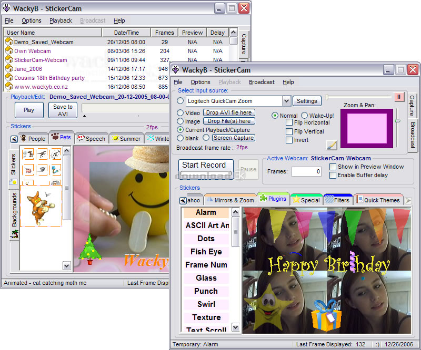Viewport: 421px width, 350px height.
Task: Click the horizontal slider above Zoom & Pan
Action: [358, 97]
